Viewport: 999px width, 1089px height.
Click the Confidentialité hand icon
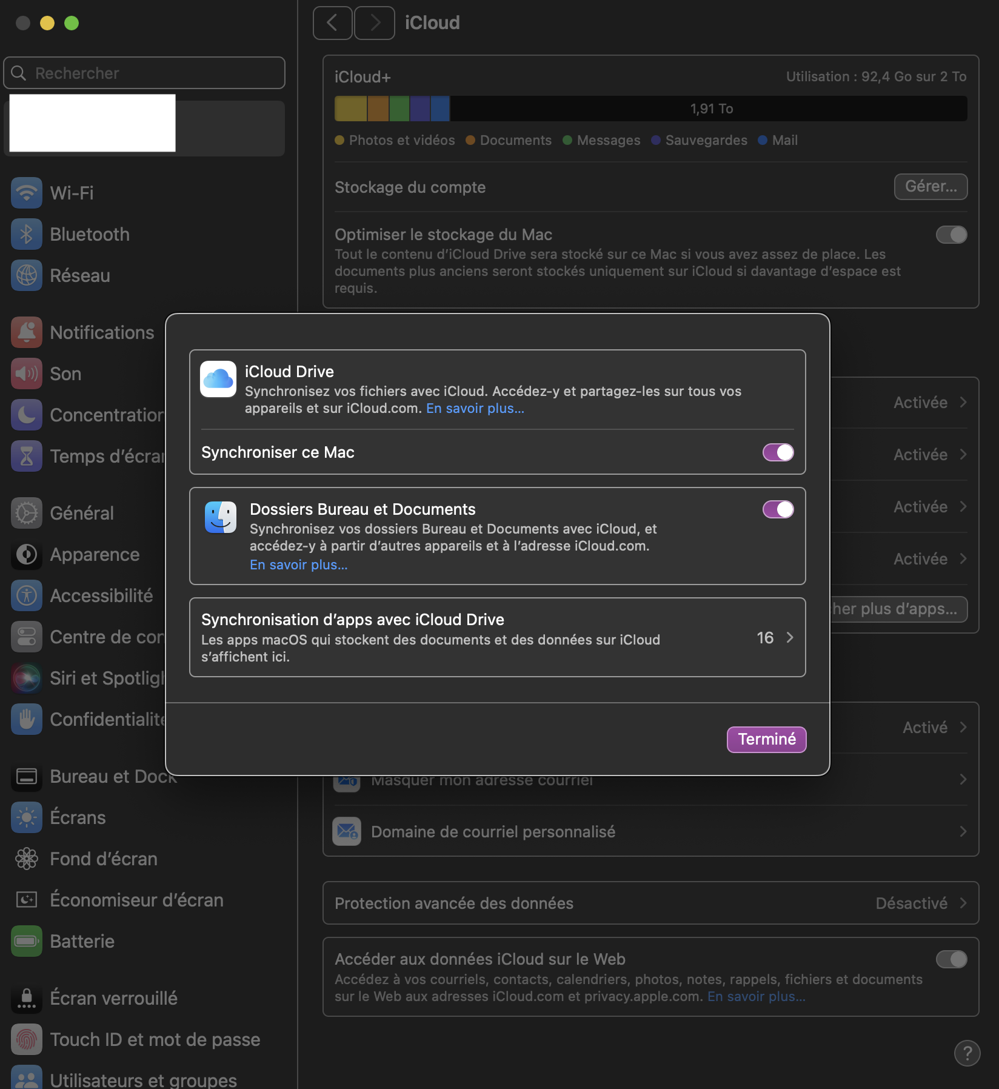coord(26,719)
